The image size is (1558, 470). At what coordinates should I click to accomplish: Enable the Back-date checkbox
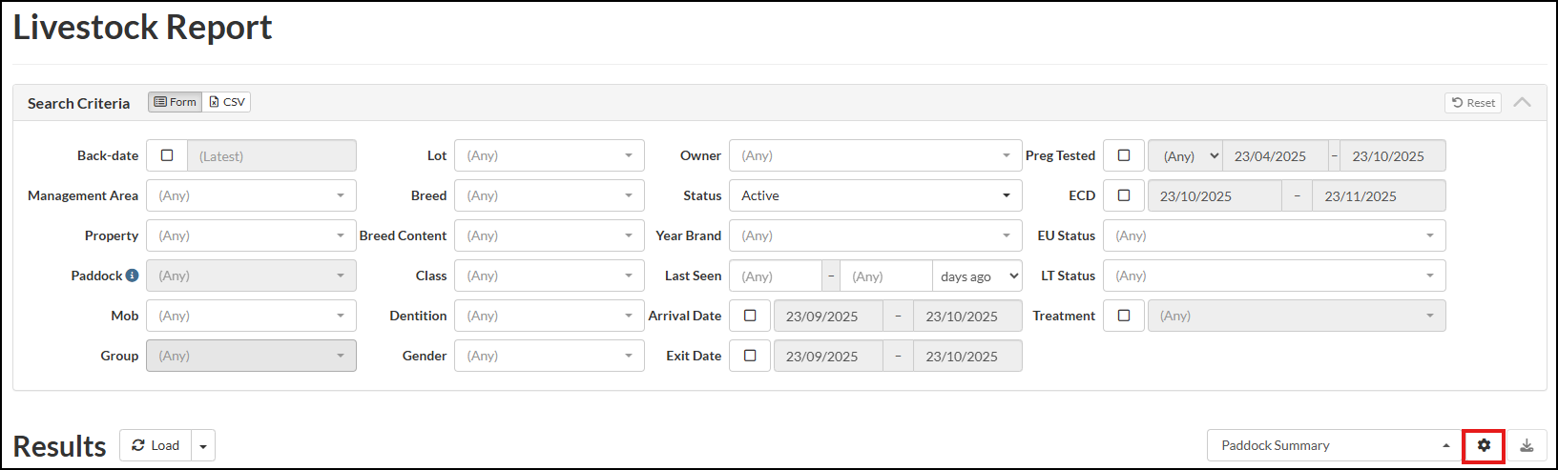(167, 155)
